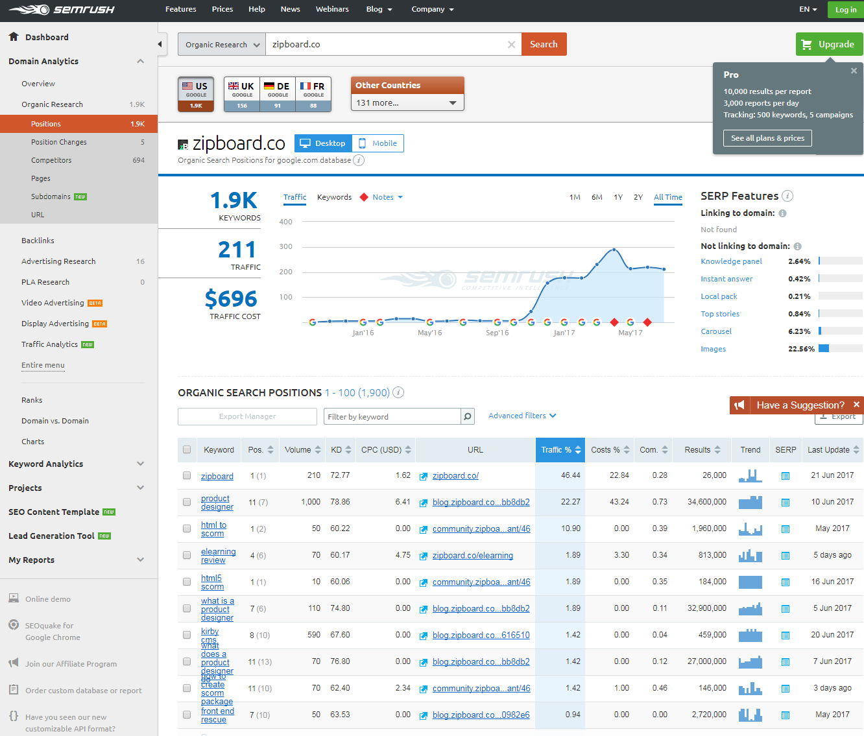864x736 pixels.
Task: Open Other Countries 131 more dropdown
Action: pyautogui.click(x=407, y=102)
